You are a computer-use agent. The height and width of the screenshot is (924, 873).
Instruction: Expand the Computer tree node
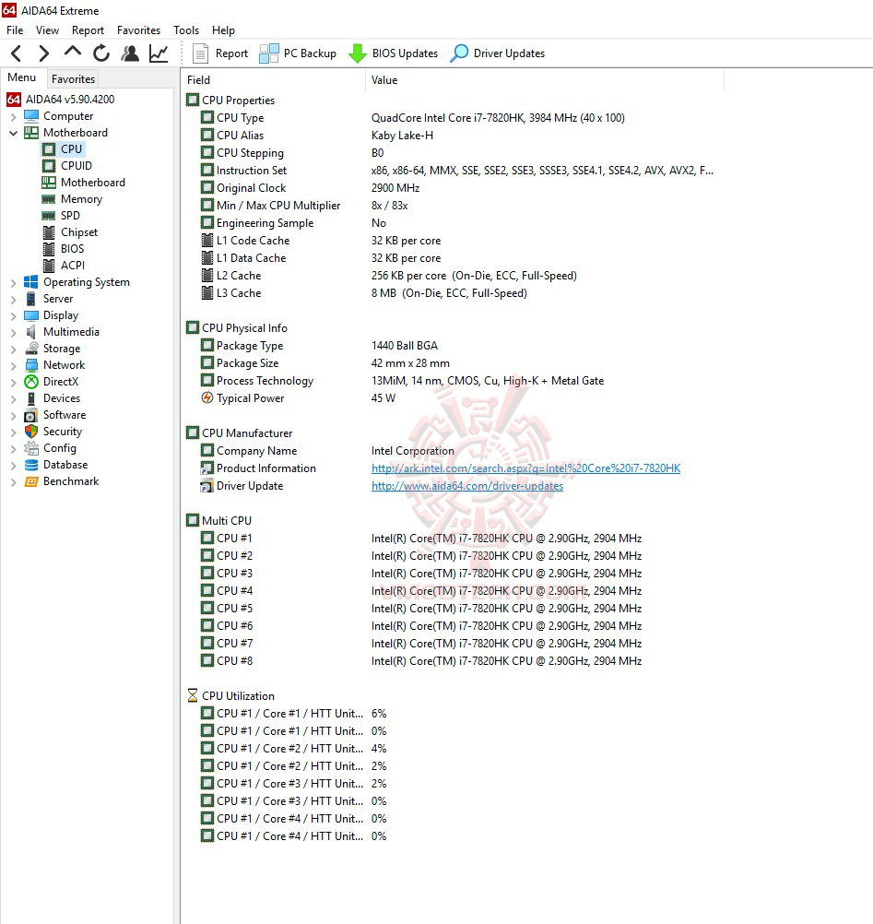click(x=14, y=117)
